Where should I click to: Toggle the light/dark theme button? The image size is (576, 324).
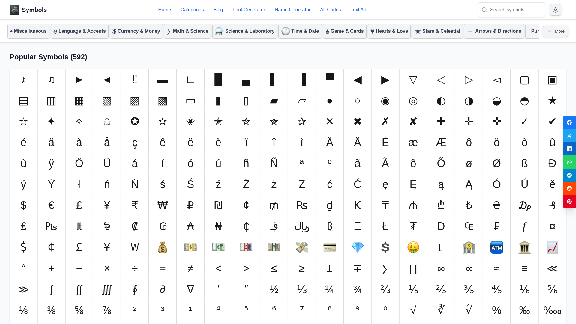pos(555,10)
